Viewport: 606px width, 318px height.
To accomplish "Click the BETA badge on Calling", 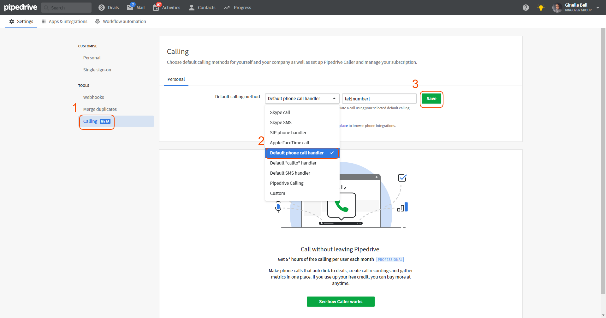I will pyautogui.click(x=105, y=121).
